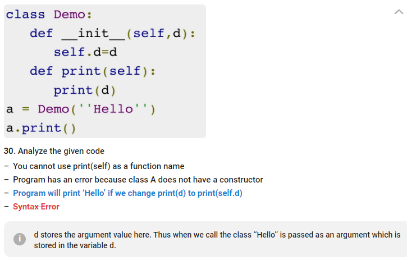
Task: Click the question number '30.'
Action: (10, 151)
